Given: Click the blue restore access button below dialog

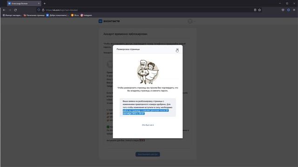Looking at the screenshot, I should (148, 154).
